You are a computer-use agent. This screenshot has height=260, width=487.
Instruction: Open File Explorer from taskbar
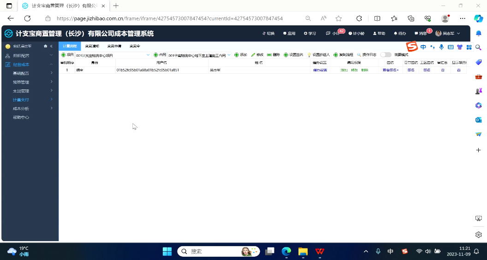click(303, 251)
